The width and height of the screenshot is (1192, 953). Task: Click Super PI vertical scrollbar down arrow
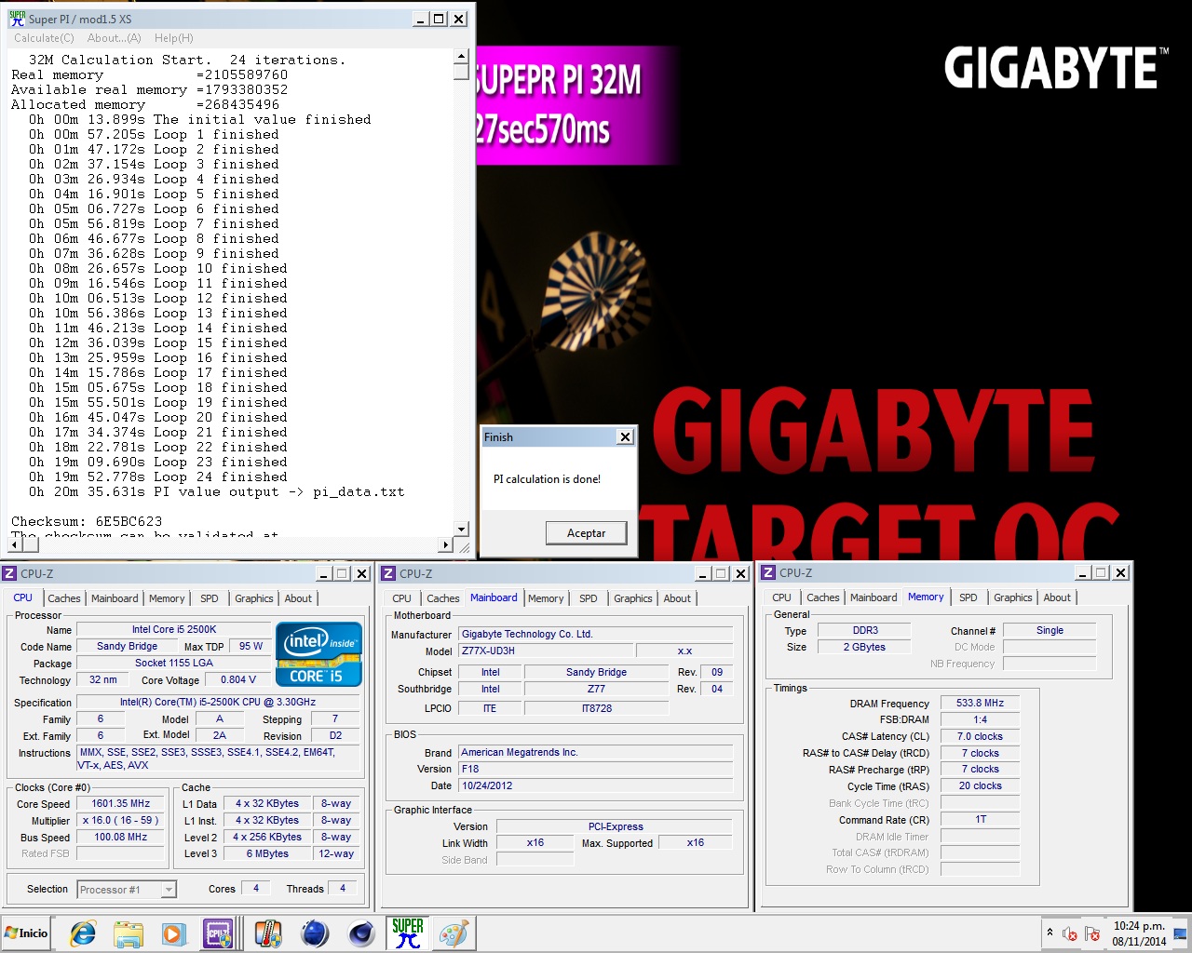[461, 530]
